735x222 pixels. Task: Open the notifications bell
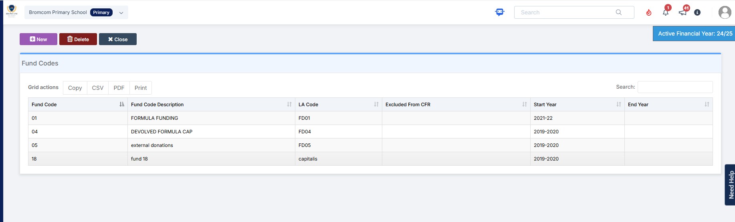665,12
